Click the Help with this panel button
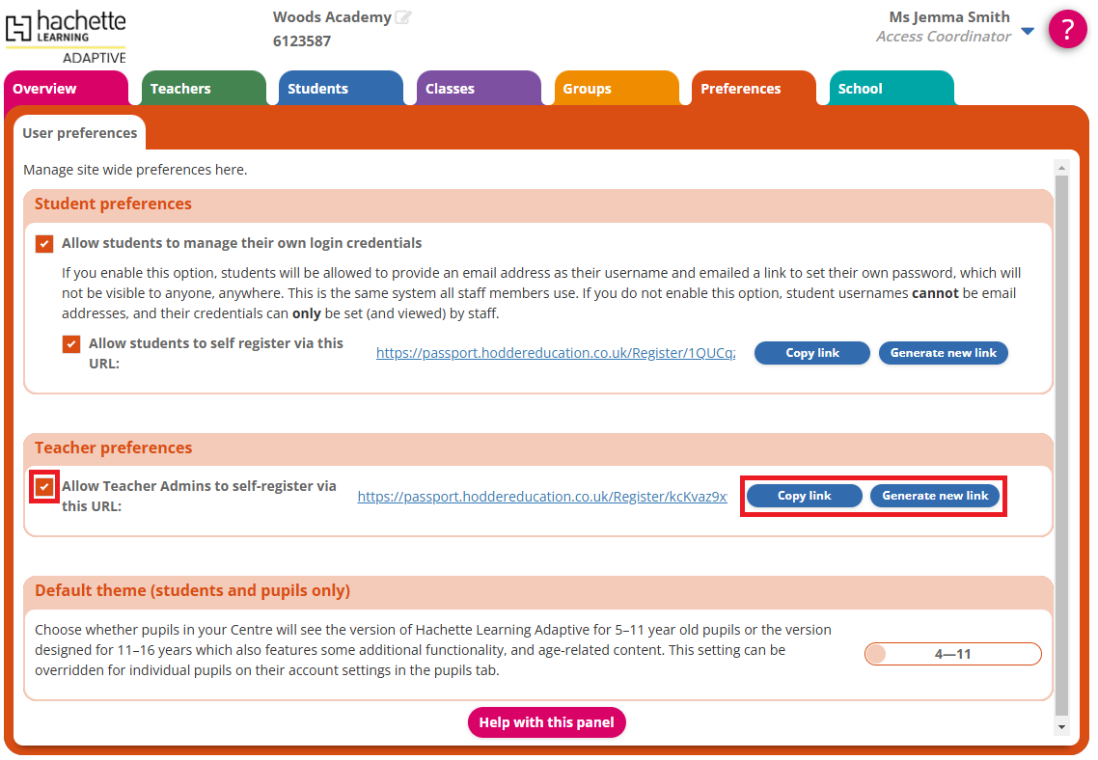Screen dimensions: 1098x760 (547, 721)
